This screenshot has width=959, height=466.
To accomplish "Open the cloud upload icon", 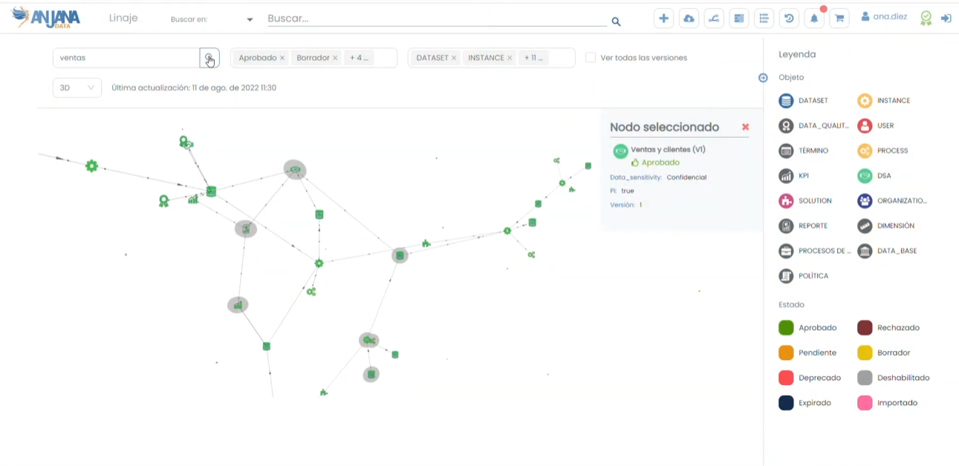I will (689, 19).
